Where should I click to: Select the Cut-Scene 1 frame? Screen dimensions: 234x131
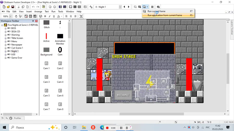pos(17,48)
